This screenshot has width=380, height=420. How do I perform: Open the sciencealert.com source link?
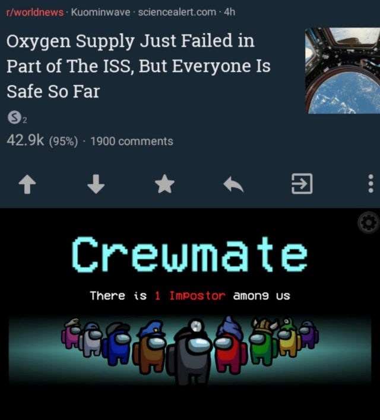click(x=177, y=12)
